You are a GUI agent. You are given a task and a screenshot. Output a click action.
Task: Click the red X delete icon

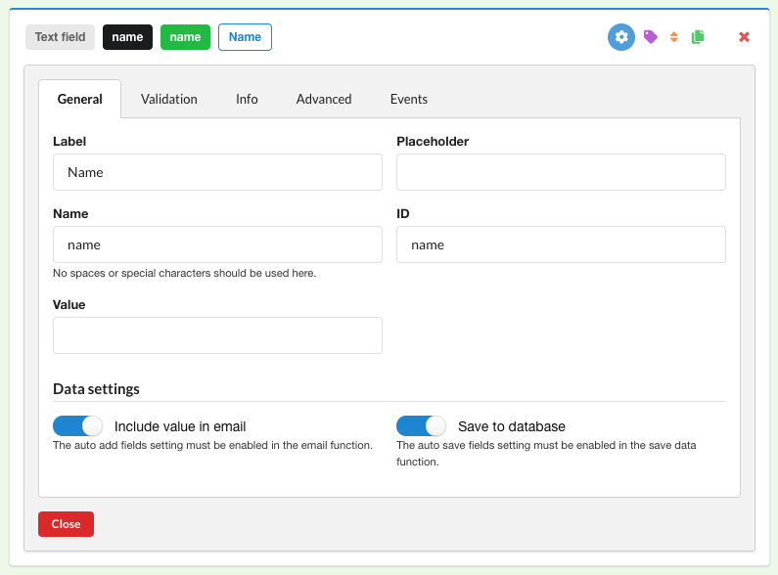click(744, 37)
